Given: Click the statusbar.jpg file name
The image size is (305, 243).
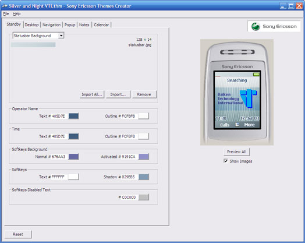Looking at the screenshot, I should (x=140, y=45).
